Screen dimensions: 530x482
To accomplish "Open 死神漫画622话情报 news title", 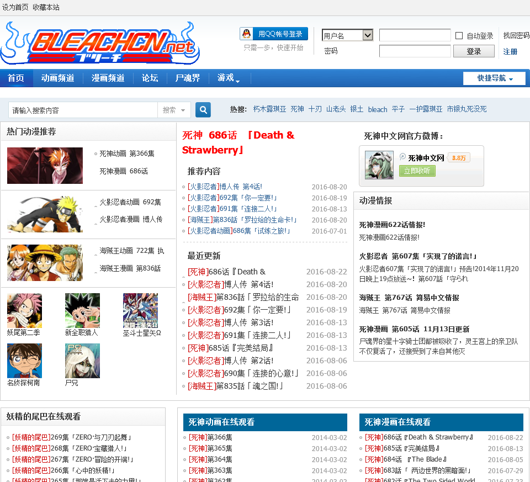I will [x=392, y=225].
